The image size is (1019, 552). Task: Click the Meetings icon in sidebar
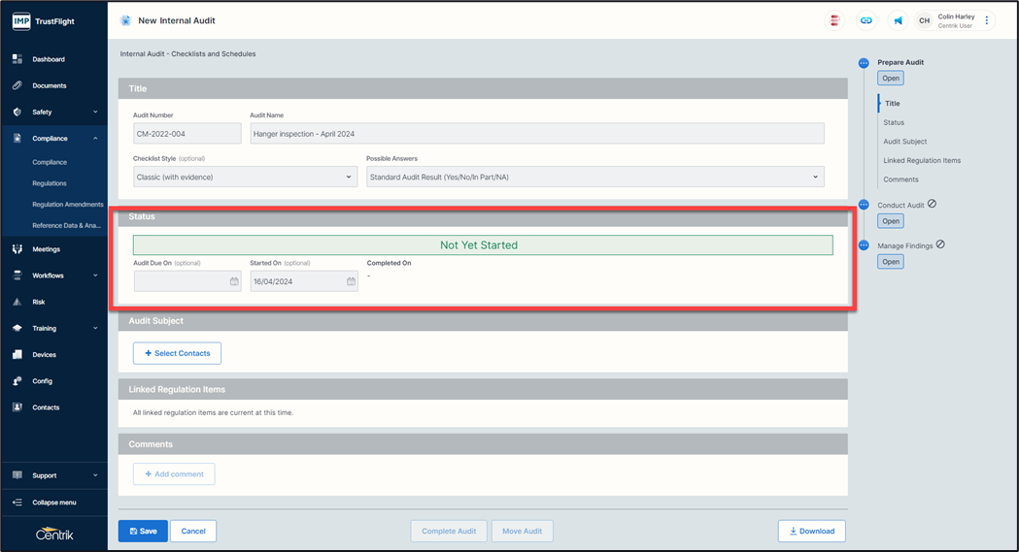click(x=17, y=249)
